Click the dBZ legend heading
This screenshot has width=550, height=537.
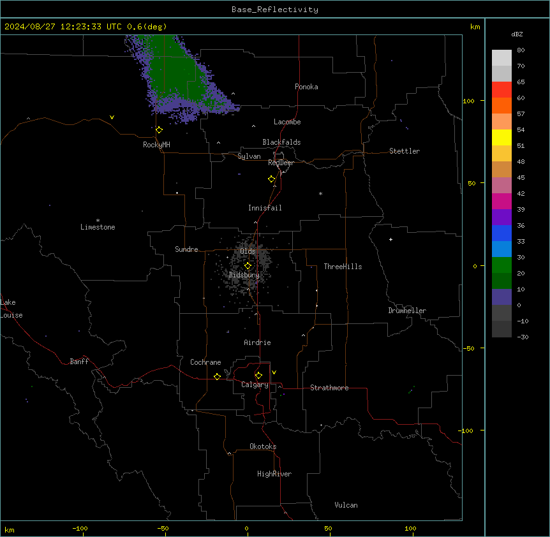pyautogui.click(x=517, y=34)
